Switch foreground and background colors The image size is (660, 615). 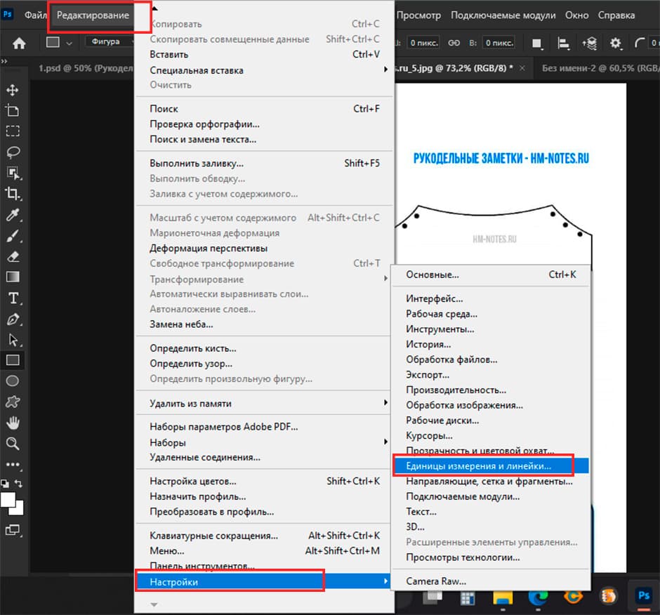coord(19,484)
